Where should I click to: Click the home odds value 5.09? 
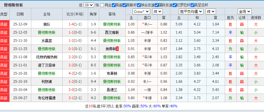(x=179, y=24)
